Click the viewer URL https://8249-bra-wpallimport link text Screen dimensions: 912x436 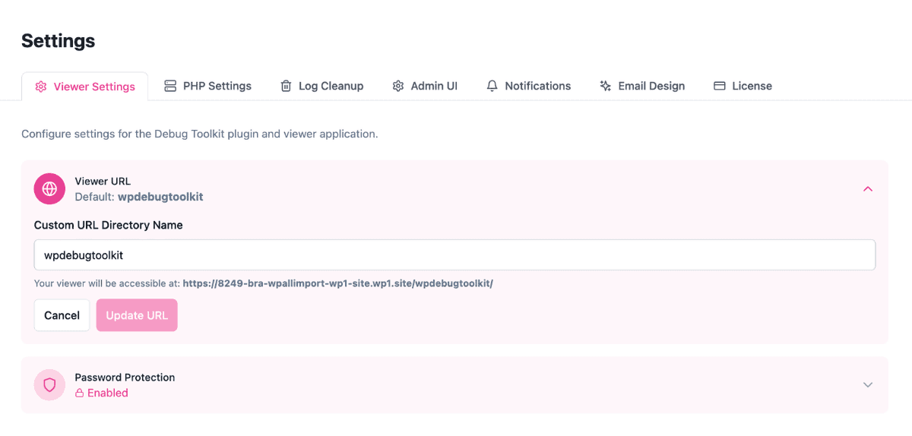338,283
